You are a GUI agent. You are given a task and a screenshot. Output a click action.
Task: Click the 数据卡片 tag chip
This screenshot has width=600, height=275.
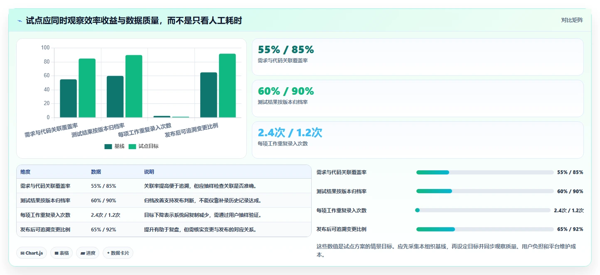point(118,253)
